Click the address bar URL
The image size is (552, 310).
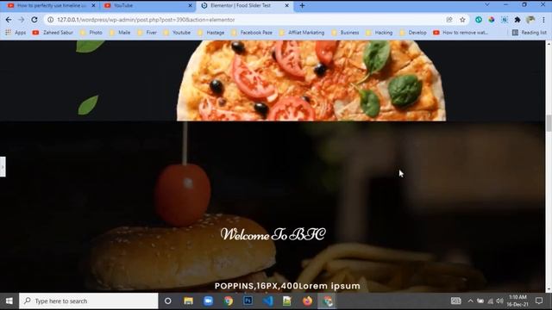coord(146,20)
